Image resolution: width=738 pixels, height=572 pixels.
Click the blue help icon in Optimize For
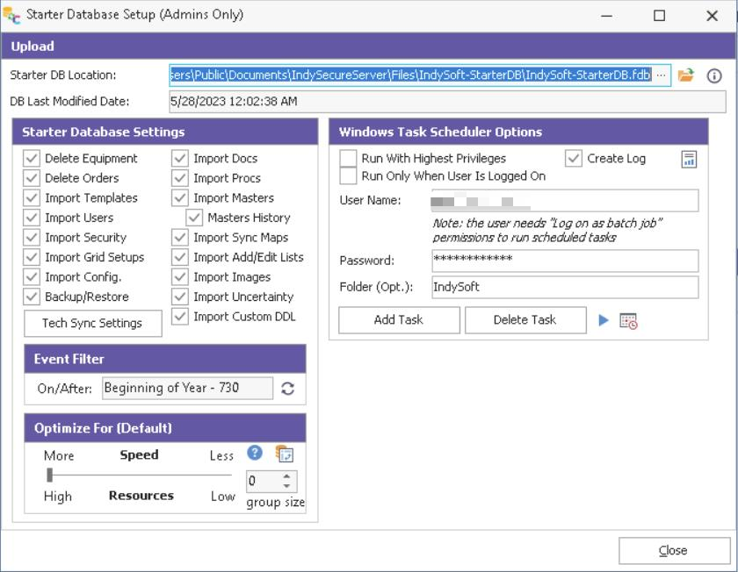(255, 453)
